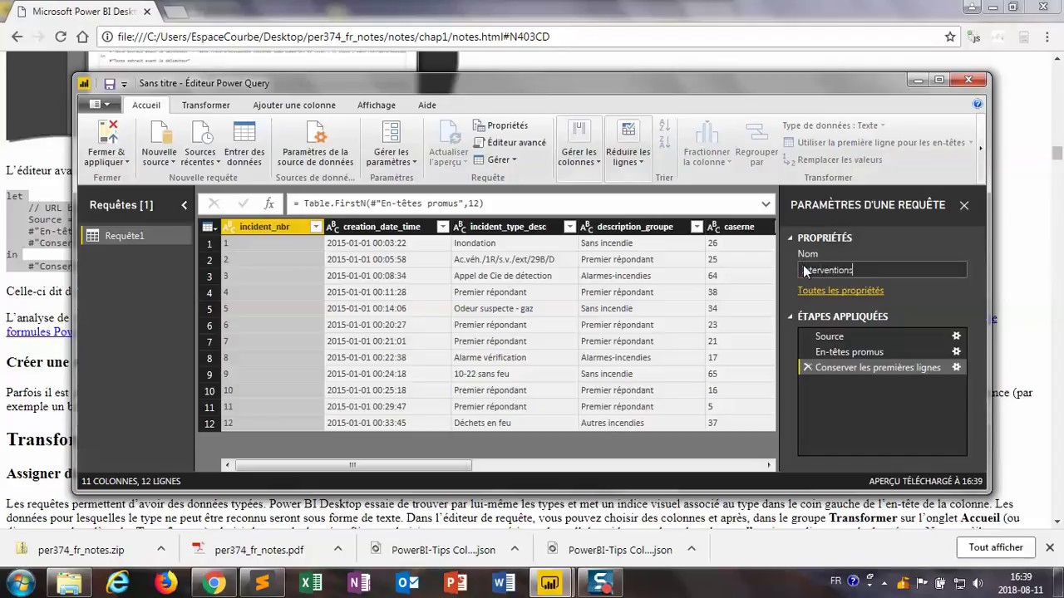
Task: Sort descending with the Z-A icon
Action: point(664,142)
